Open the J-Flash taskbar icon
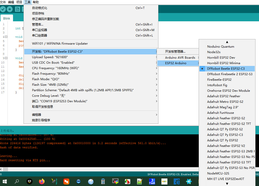This screenshot has width=259, height=186. click(x=152, y=181)
